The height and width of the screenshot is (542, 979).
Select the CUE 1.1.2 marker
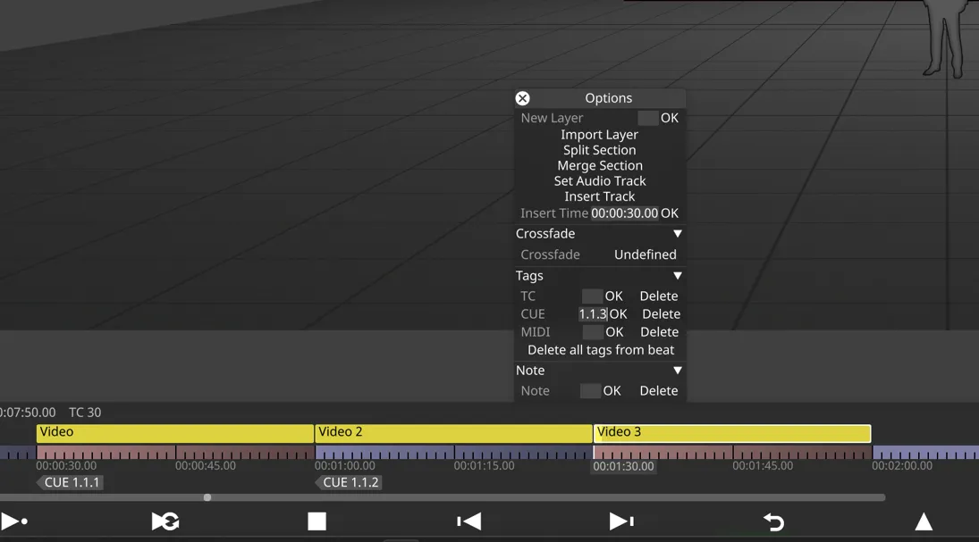[350, 482]
